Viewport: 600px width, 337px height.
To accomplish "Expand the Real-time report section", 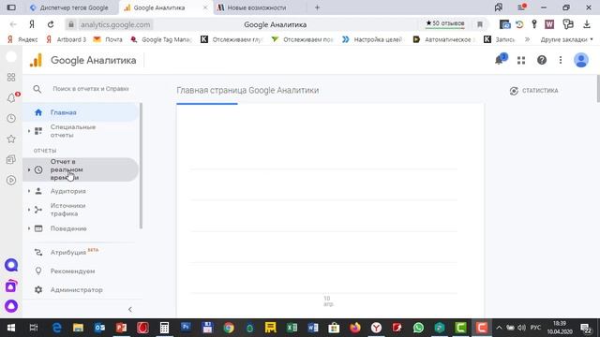I will pos(29,169).
